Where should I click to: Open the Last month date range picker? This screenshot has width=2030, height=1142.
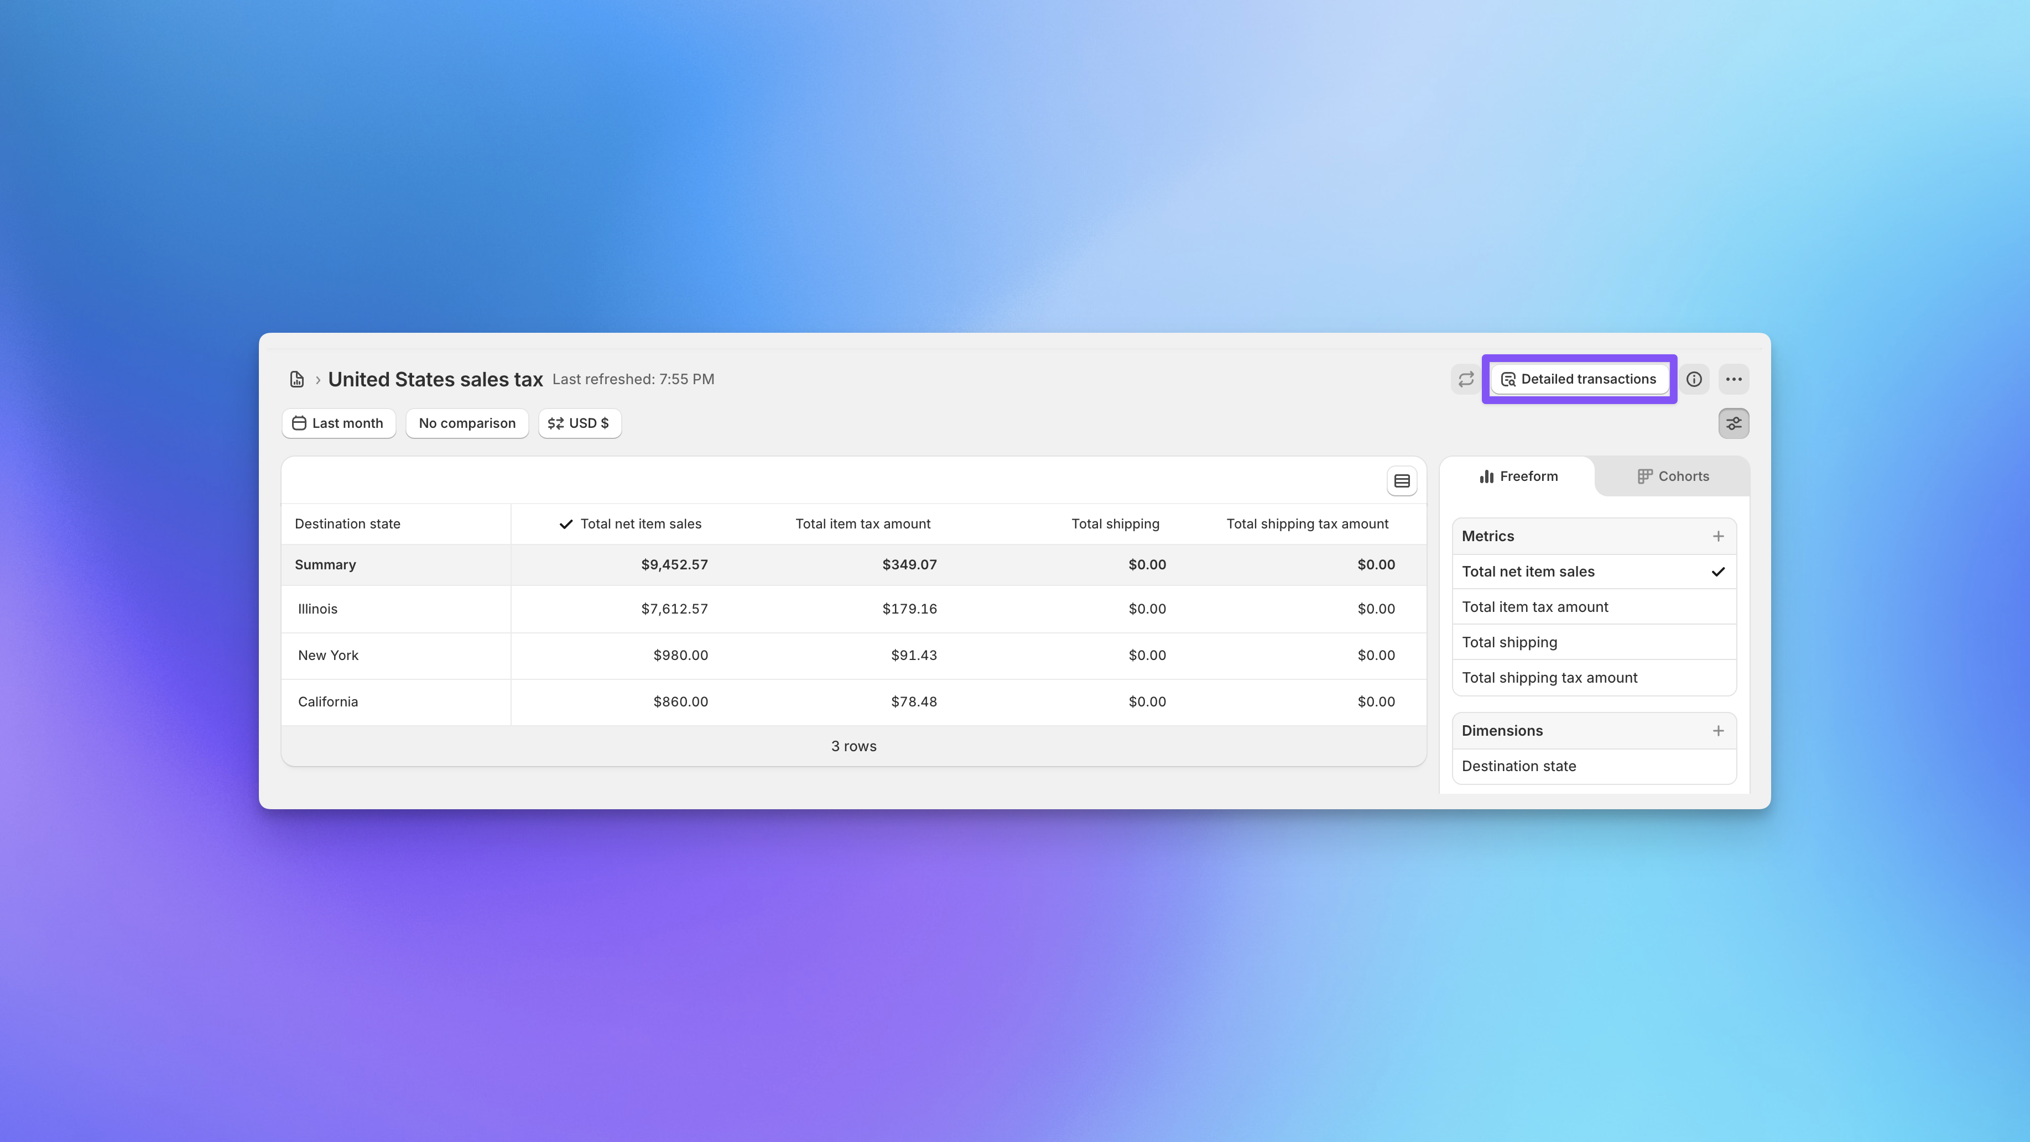(x=338, y=423)
